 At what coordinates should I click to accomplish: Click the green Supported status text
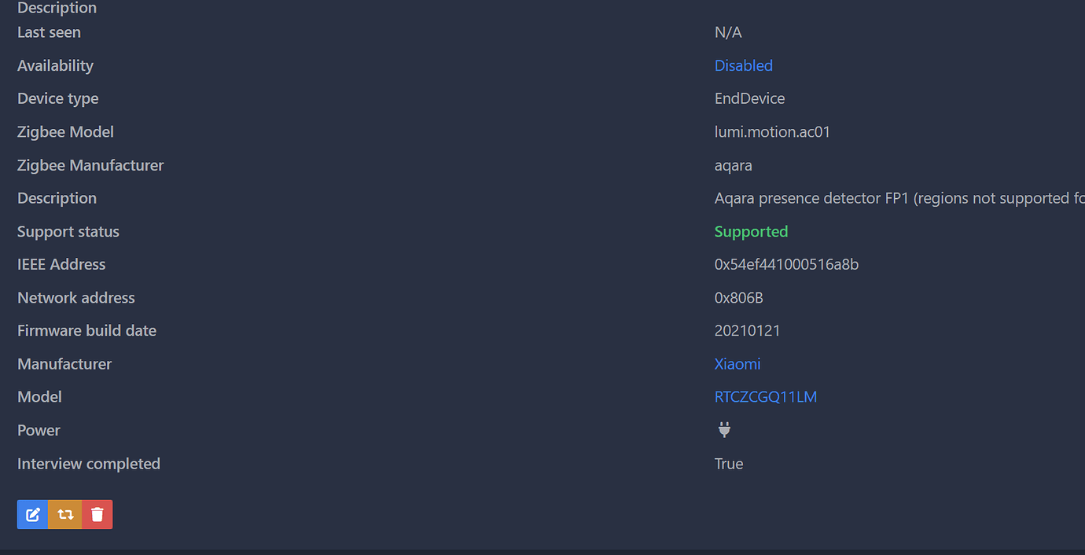pyautogui.click(x=751, y=232)
